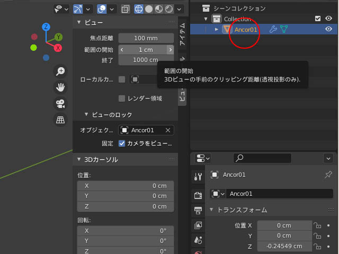Click the 焦点距離 100 mm field
Screen dimensions: 339x254
pos(146,38)
